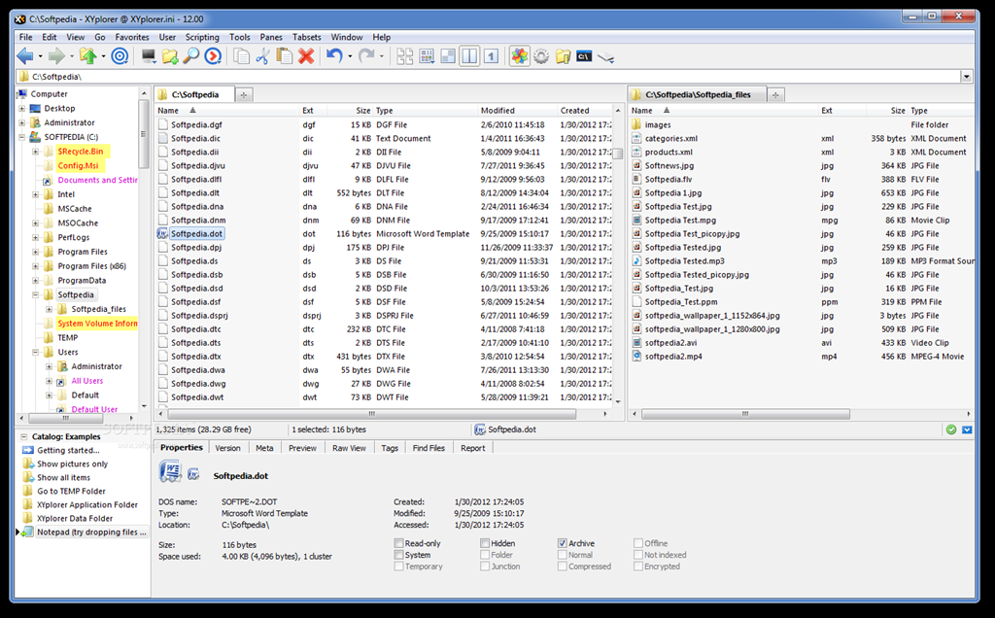The image size is (995, 618).
Task: Open Configuration gear icon
Action: point(540,56)
